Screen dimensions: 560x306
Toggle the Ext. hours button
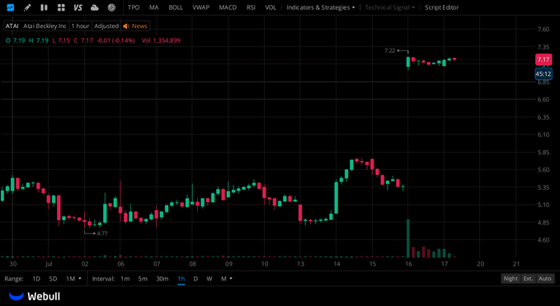pyautogui.click(x=528, y=279)
